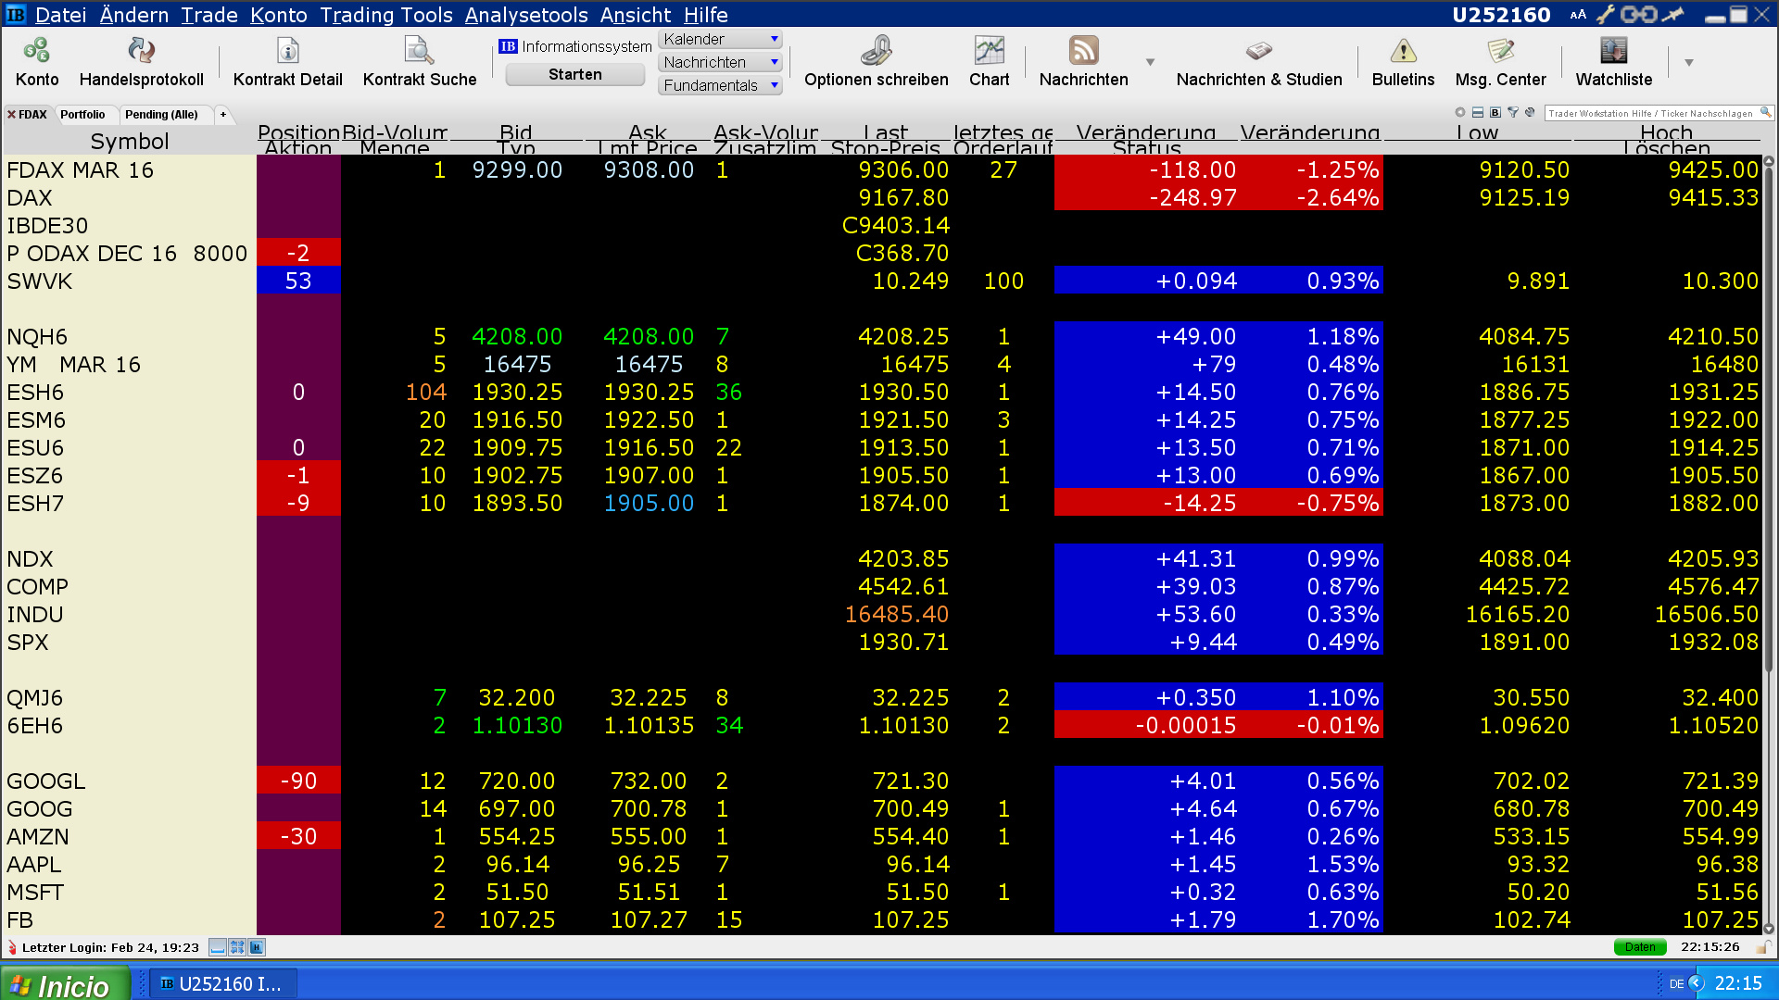Open dropdown arrow next to Nachrichten
Image resolution: width=1779 pixels, height=1000 pixels.
tap(1150, 62)
